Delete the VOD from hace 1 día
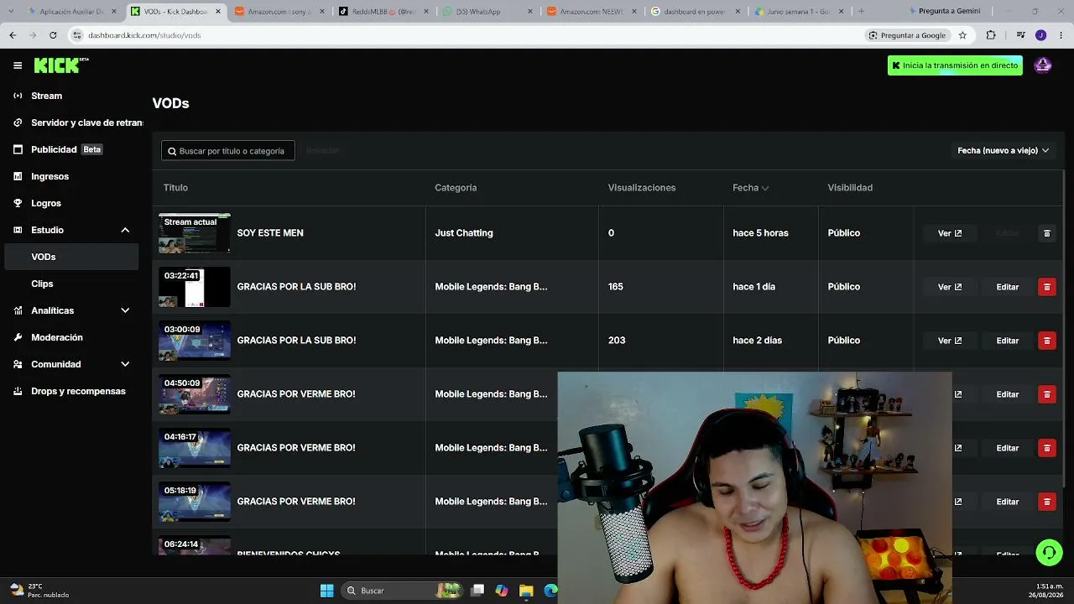Viewport: 1074px width, 604px height. (x=1047, y=287)
